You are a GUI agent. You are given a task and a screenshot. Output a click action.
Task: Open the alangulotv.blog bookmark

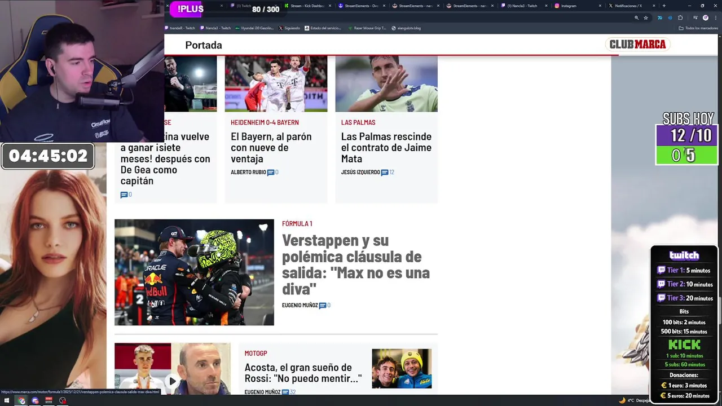pos(406,28)
